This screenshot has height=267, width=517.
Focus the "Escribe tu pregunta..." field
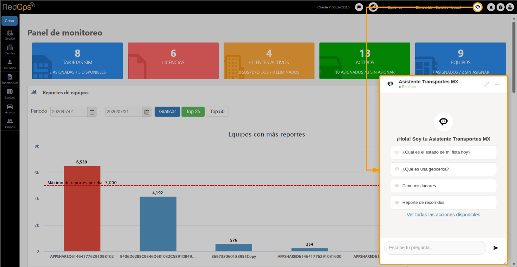click(435, 248)
